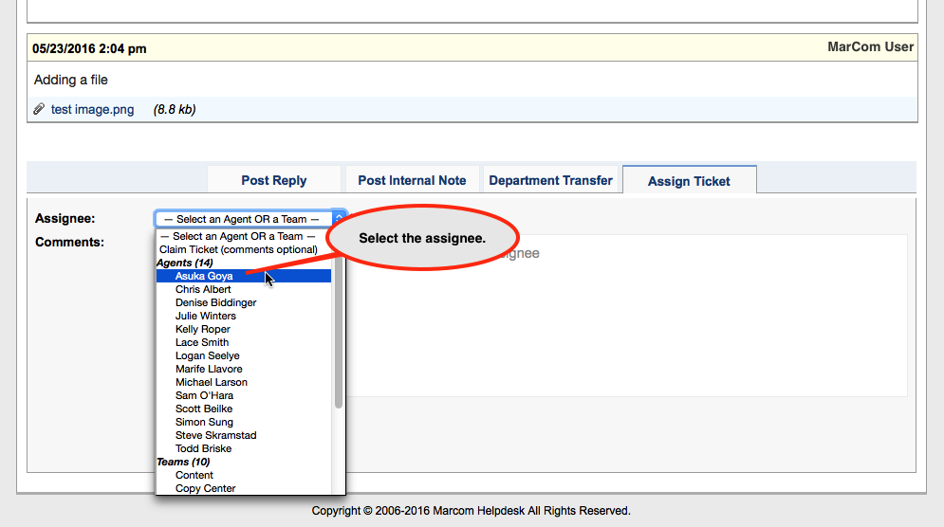The width and height of the screenshot is (944, 527).
Task: Choose the Select an Agent OR a Team placeholder option
Action: coord(244,236)
